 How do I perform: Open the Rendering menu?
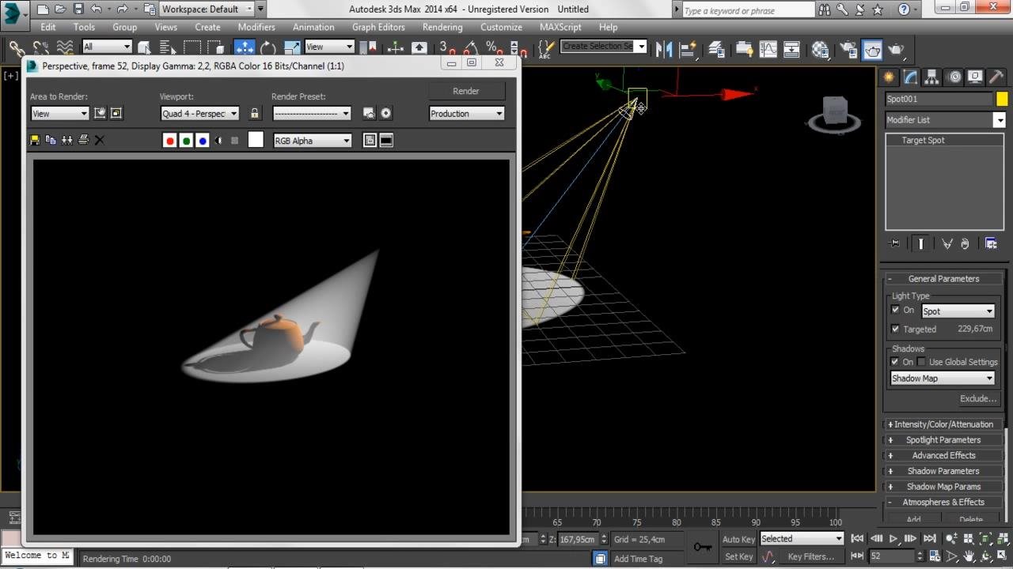[x=442, y=27]
